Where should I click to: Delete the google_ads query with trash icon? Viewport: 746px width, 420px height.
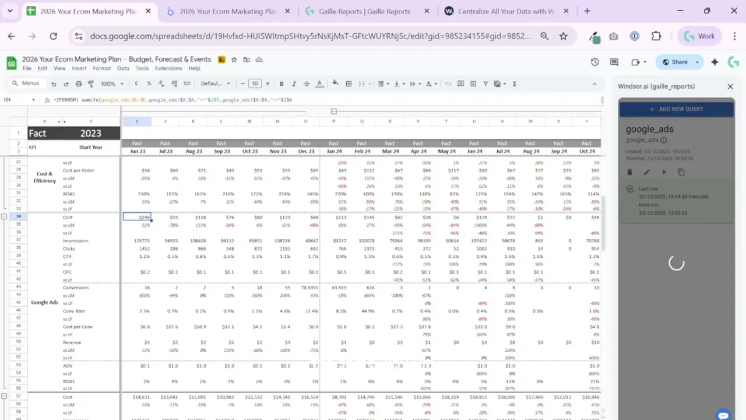coord(629,172)
